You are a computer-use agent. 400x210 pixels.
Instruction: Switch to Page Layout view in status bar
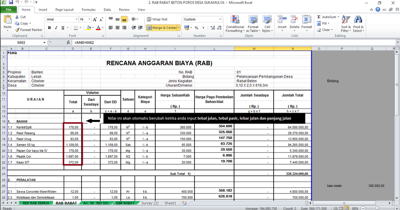coord(341,208)
